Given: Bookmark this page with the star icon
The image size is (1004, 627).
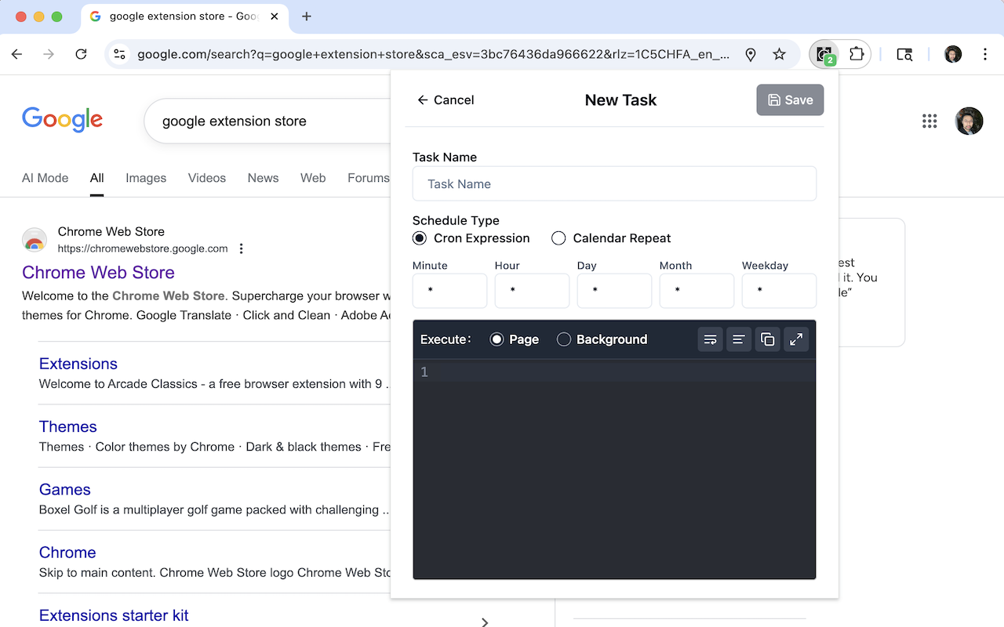Looking at the screenshot, I should 779,54.
